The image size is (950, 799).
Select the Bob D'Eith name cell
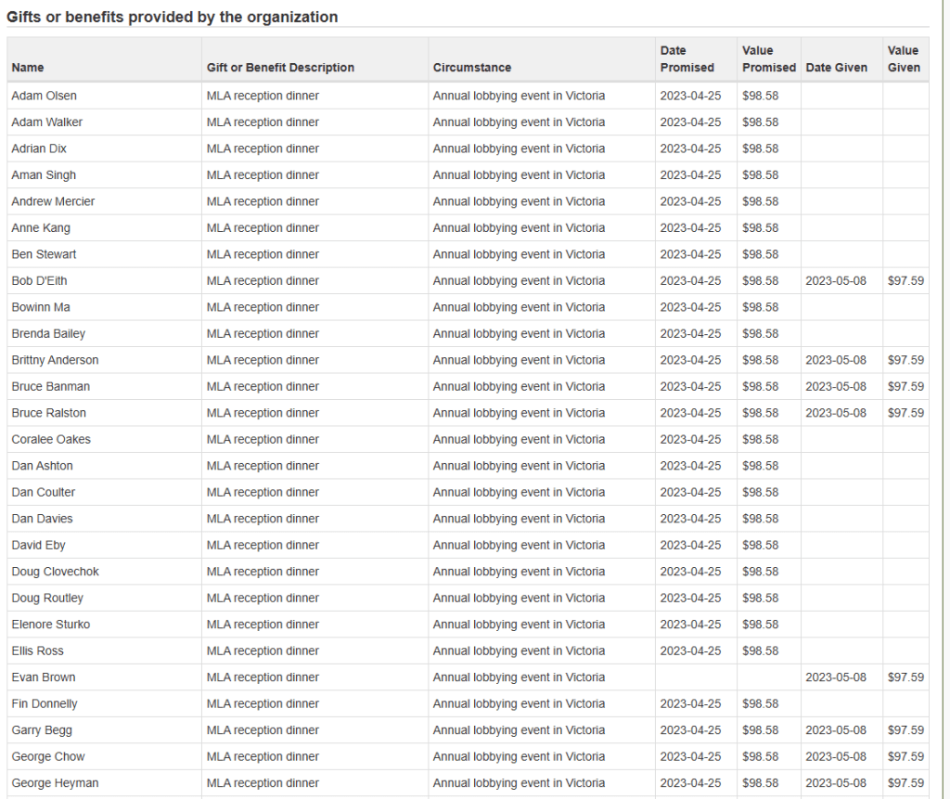[40, 281]
